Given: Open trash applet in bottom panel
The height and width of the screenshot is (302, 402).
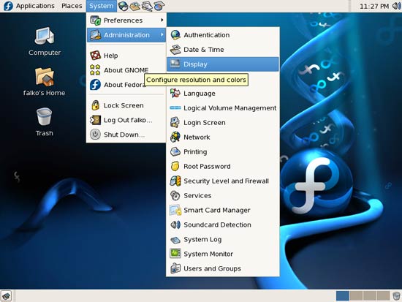Looking at the screenshot, I should tap(396, 296).
